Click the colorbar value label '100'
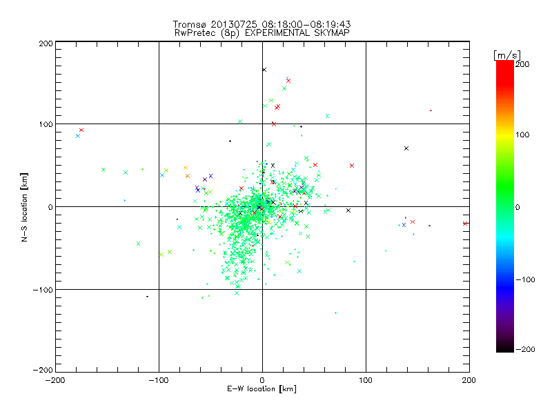 522,135
